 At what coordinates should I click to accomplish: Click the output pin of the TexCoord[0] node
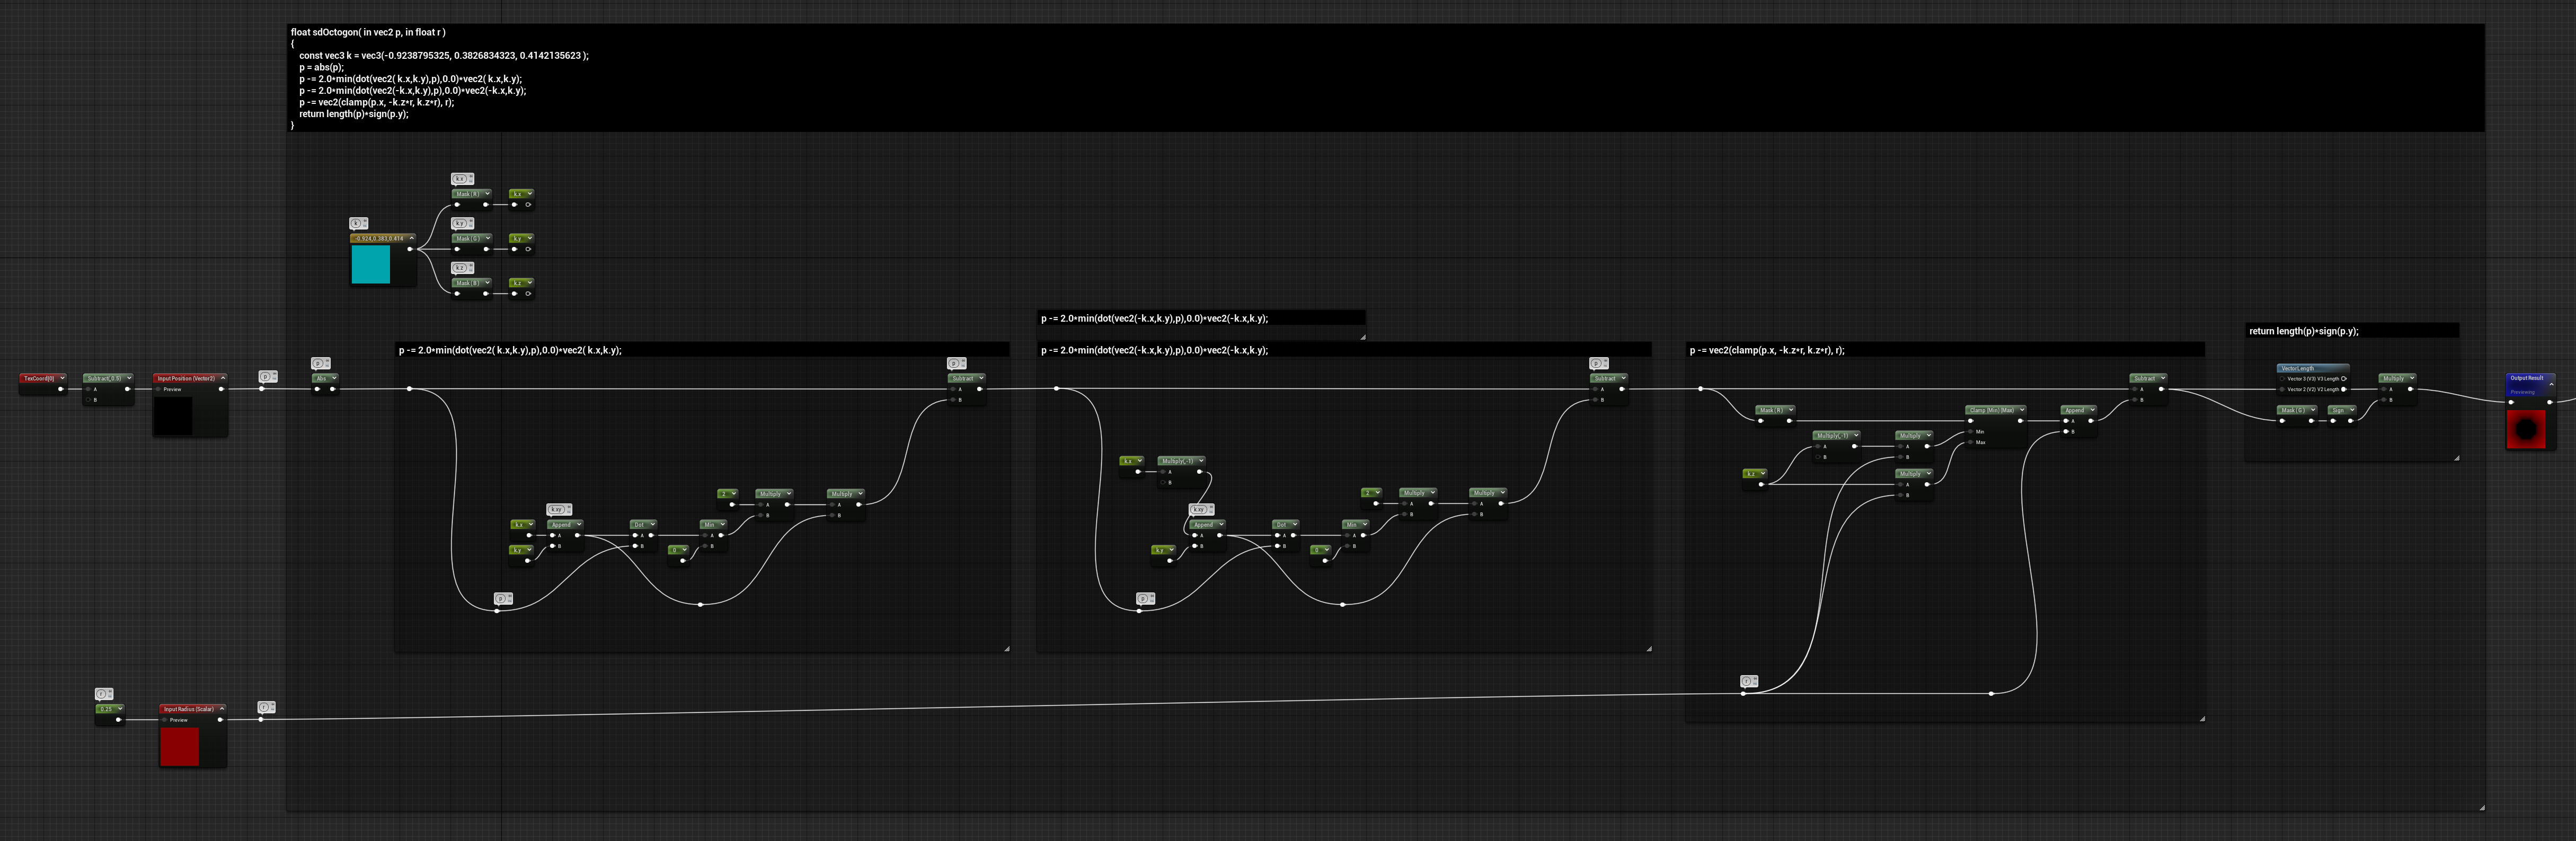(61, 389)
